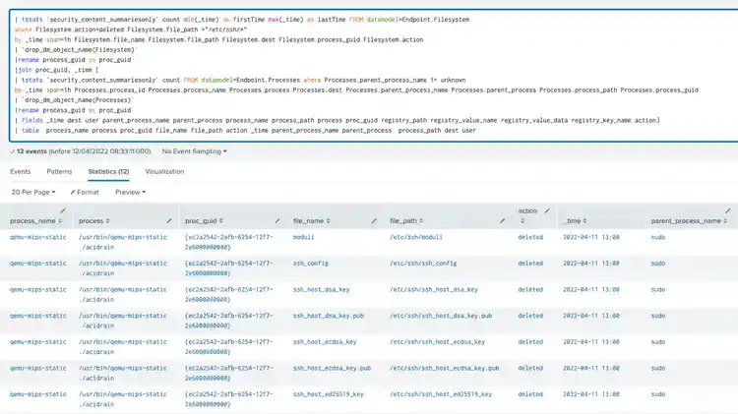Open the Visualization tab
This screenshot has height=414, width=738.
[x=164, y=171]
